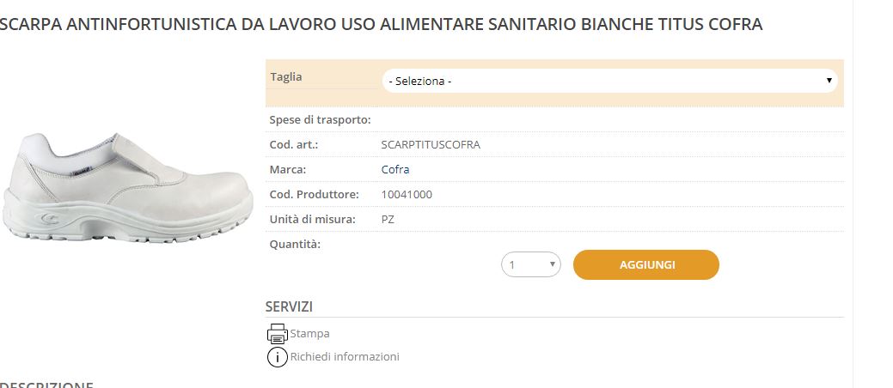Click the circled info icon

tap(277, 357)
